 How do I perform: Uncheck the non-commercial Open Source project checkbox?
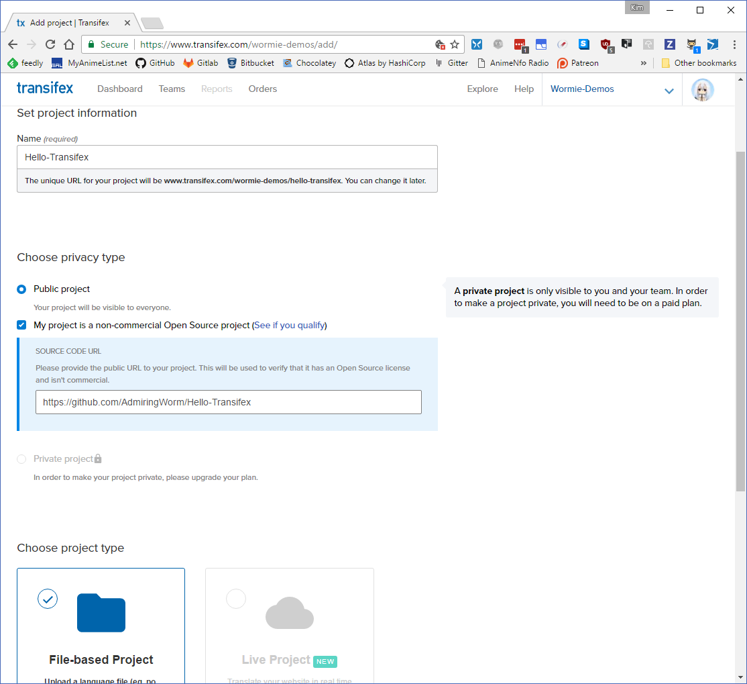click(x=21, y=325)
